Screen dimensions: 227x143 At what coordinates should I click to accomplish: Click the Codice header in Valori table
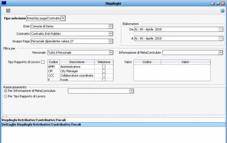click(147, 62)
